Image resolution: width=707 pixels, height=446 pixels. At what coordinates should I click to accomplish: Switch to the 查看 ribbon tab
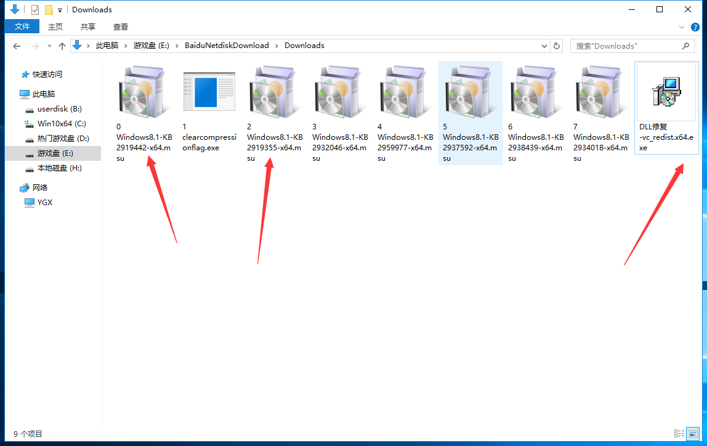click(x=121, y=26)
